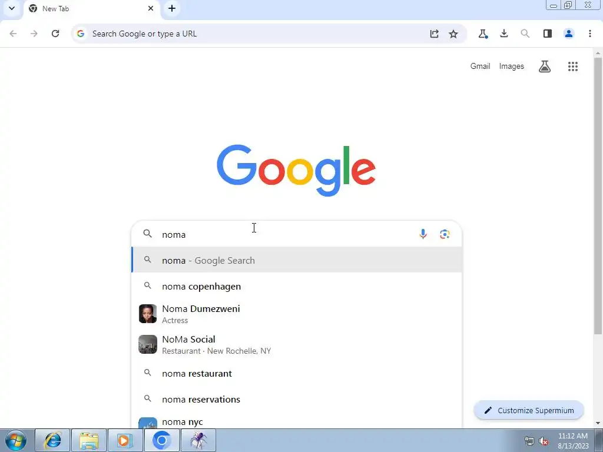Click the scrollbar up arrow

click(x=598, y=52)
